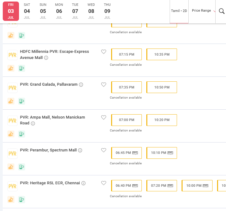Viewport: 226px width, 211px height.
Task: Favorite HDFC Millennia PVR Escape-Express Avenue Mall
Action: point(104,52)
